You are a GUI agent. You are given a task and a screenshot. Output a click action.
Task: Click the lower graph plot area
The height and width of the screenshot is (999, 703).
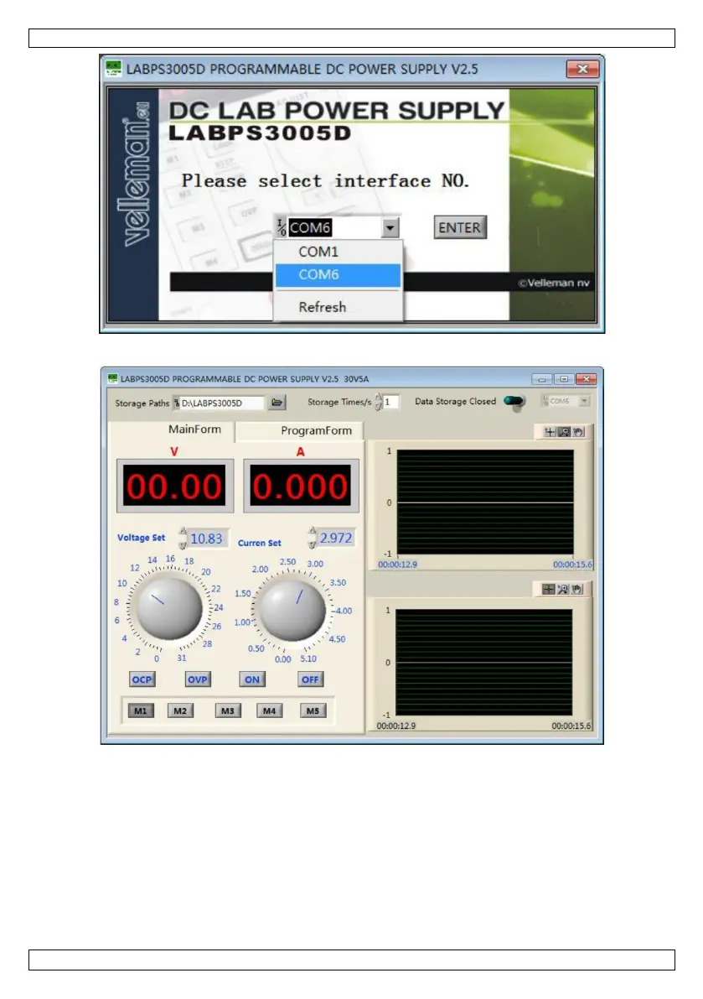click(483, 662)
